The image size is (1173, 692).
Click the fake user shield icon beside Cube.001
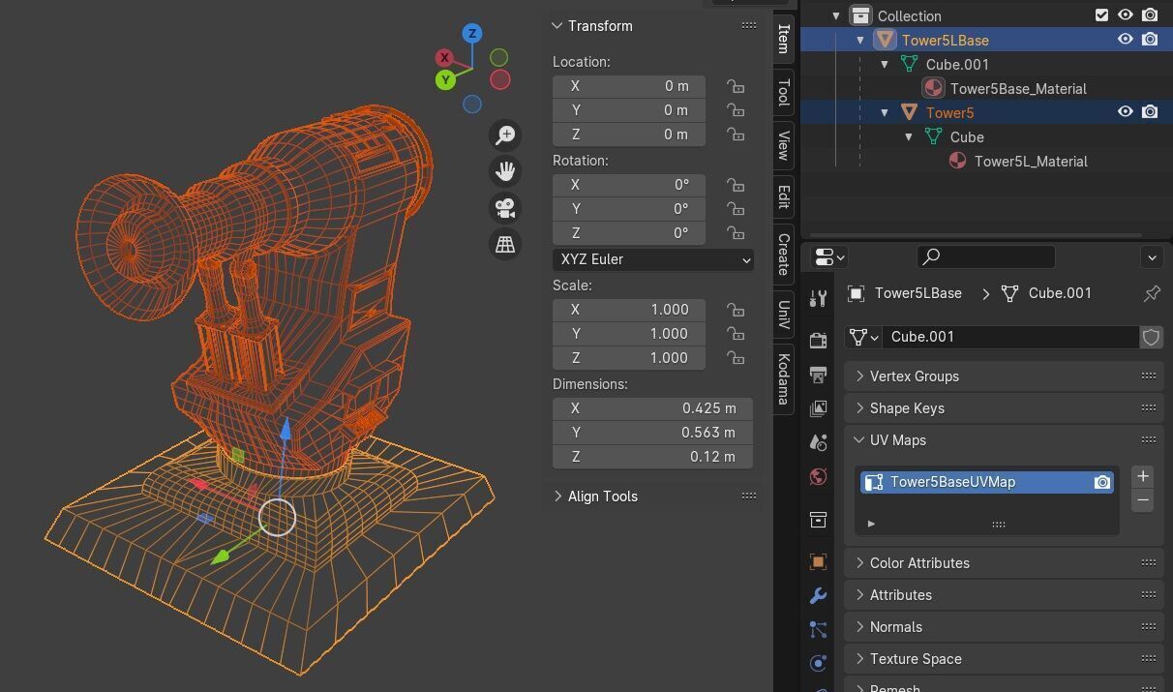[x=1151, y=337]
